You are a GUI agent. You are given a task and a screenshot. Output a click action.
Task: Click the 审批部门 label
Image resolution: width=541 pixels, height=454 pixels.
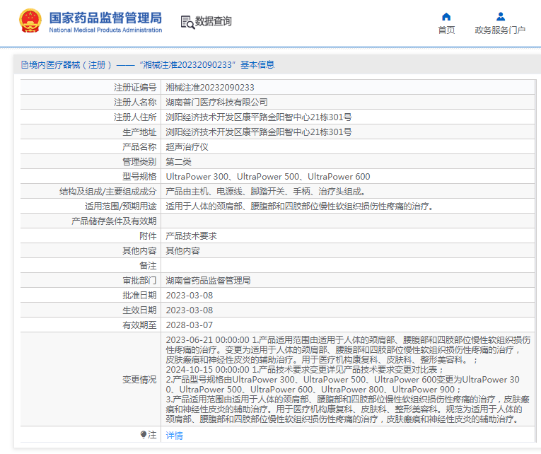click(139, 281)
